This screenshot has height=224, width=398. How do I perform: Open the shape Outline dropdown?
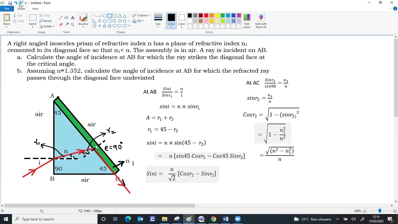point(141,16)
